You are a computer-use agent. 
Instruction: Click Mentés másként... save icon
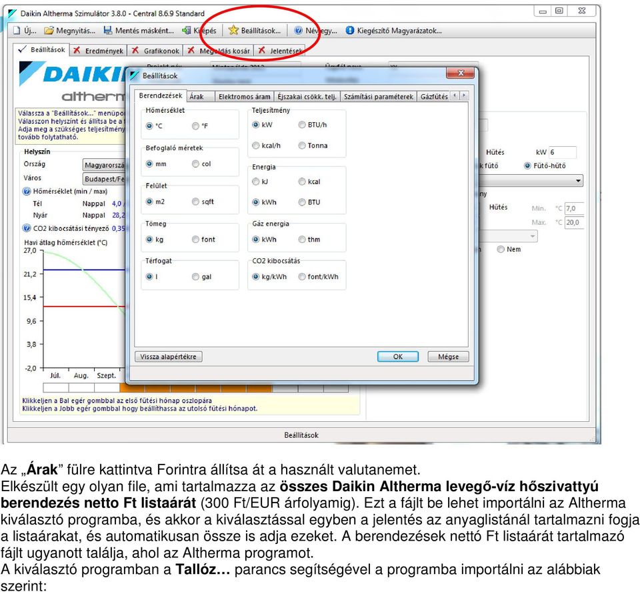click(108, 31)
